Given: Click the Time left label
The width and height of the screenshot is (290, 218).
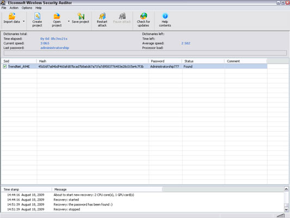Looking at the screenshot, I should [149, 39].
